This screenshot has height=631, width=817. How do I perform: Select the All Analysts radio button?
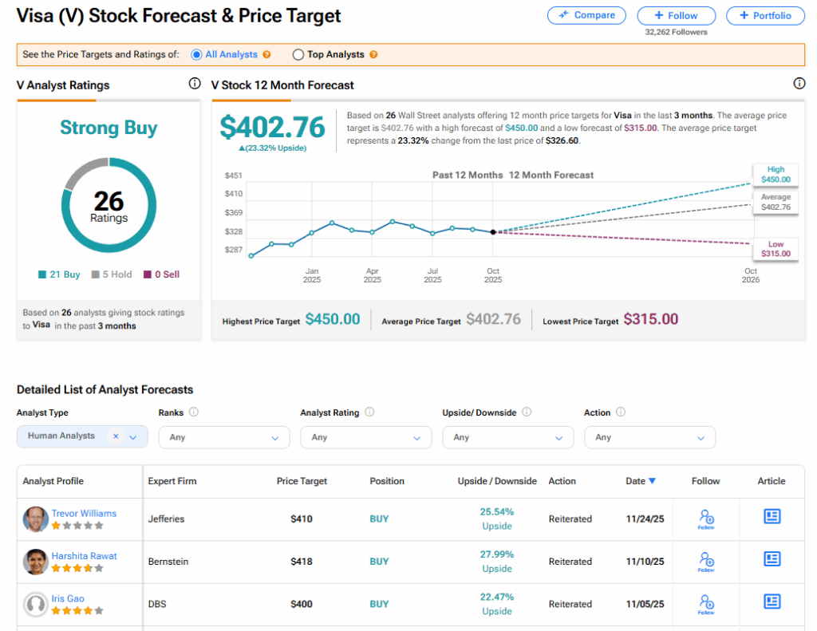[196, 55]
